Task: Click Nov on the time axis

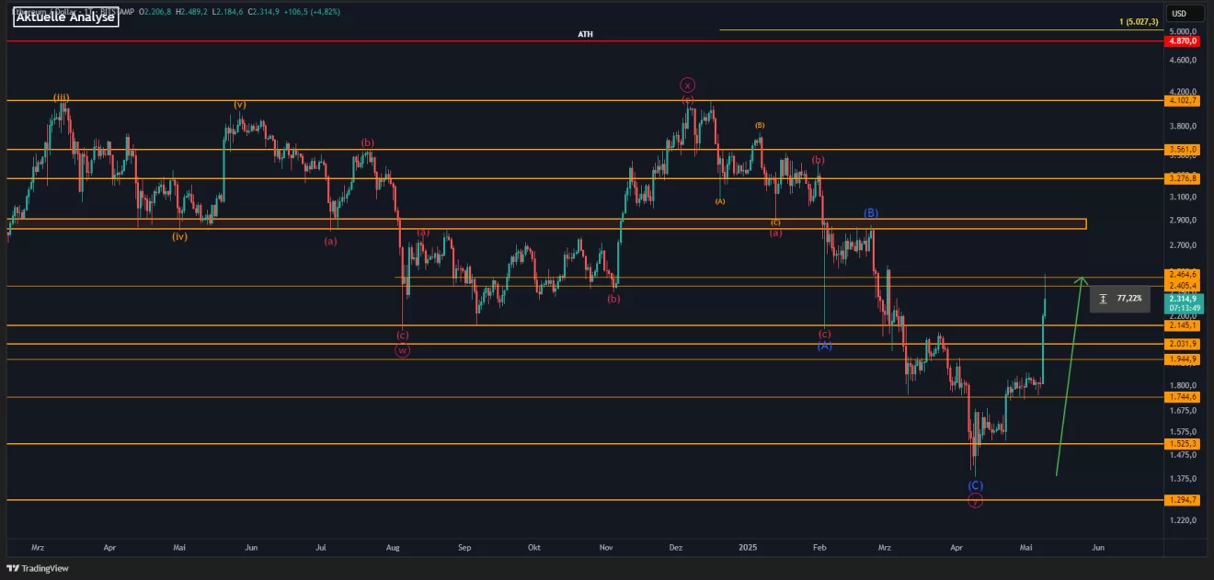Action: pos(605,547)
